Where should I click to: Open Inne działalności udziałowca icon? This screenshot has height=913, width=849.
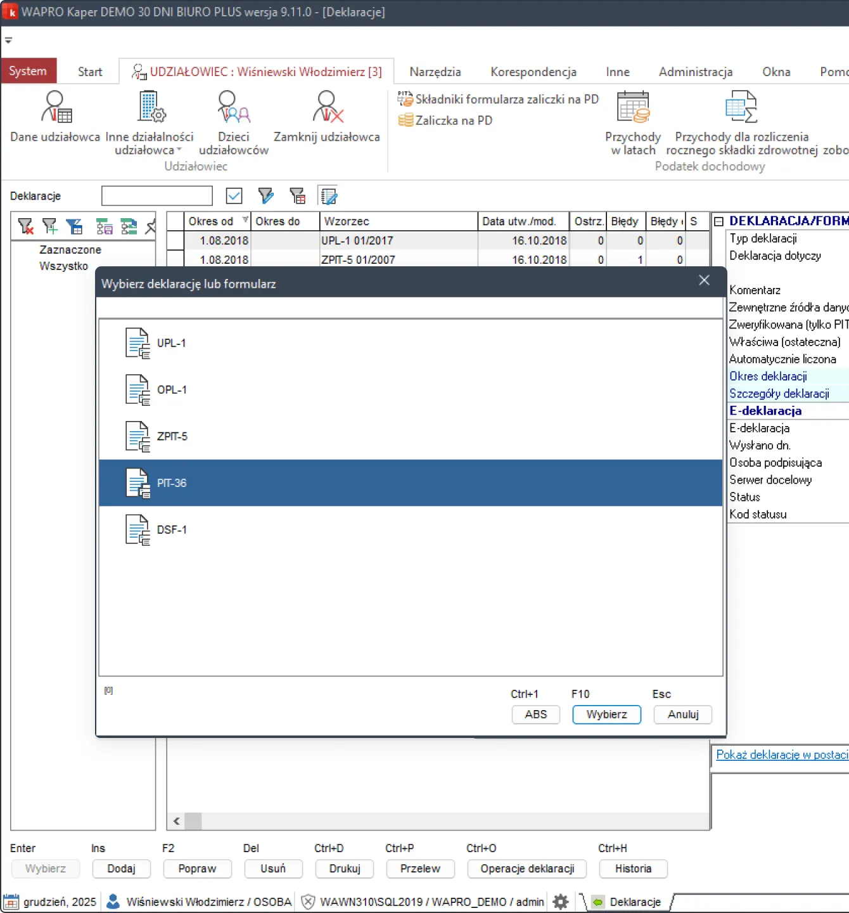click(x=151, y=107)
